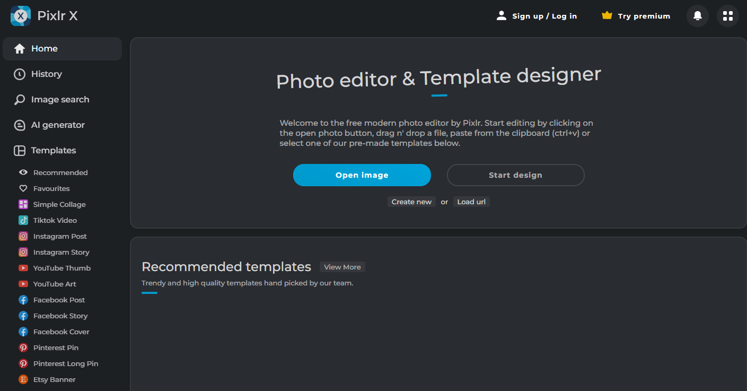Select Etsy Banner label
This screenshot has width=747, height=391.
55,379
